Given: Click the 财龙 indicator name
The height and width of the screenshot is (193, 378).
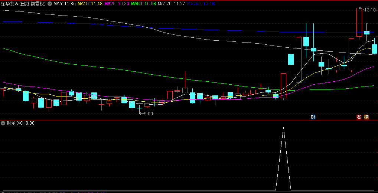Looking at the screenshot, I should tap(11, 123).
